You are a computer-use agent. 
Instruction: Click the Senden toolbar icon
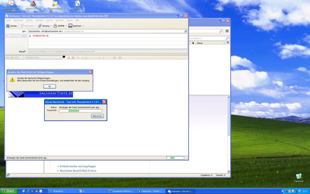tap(8, 26)
